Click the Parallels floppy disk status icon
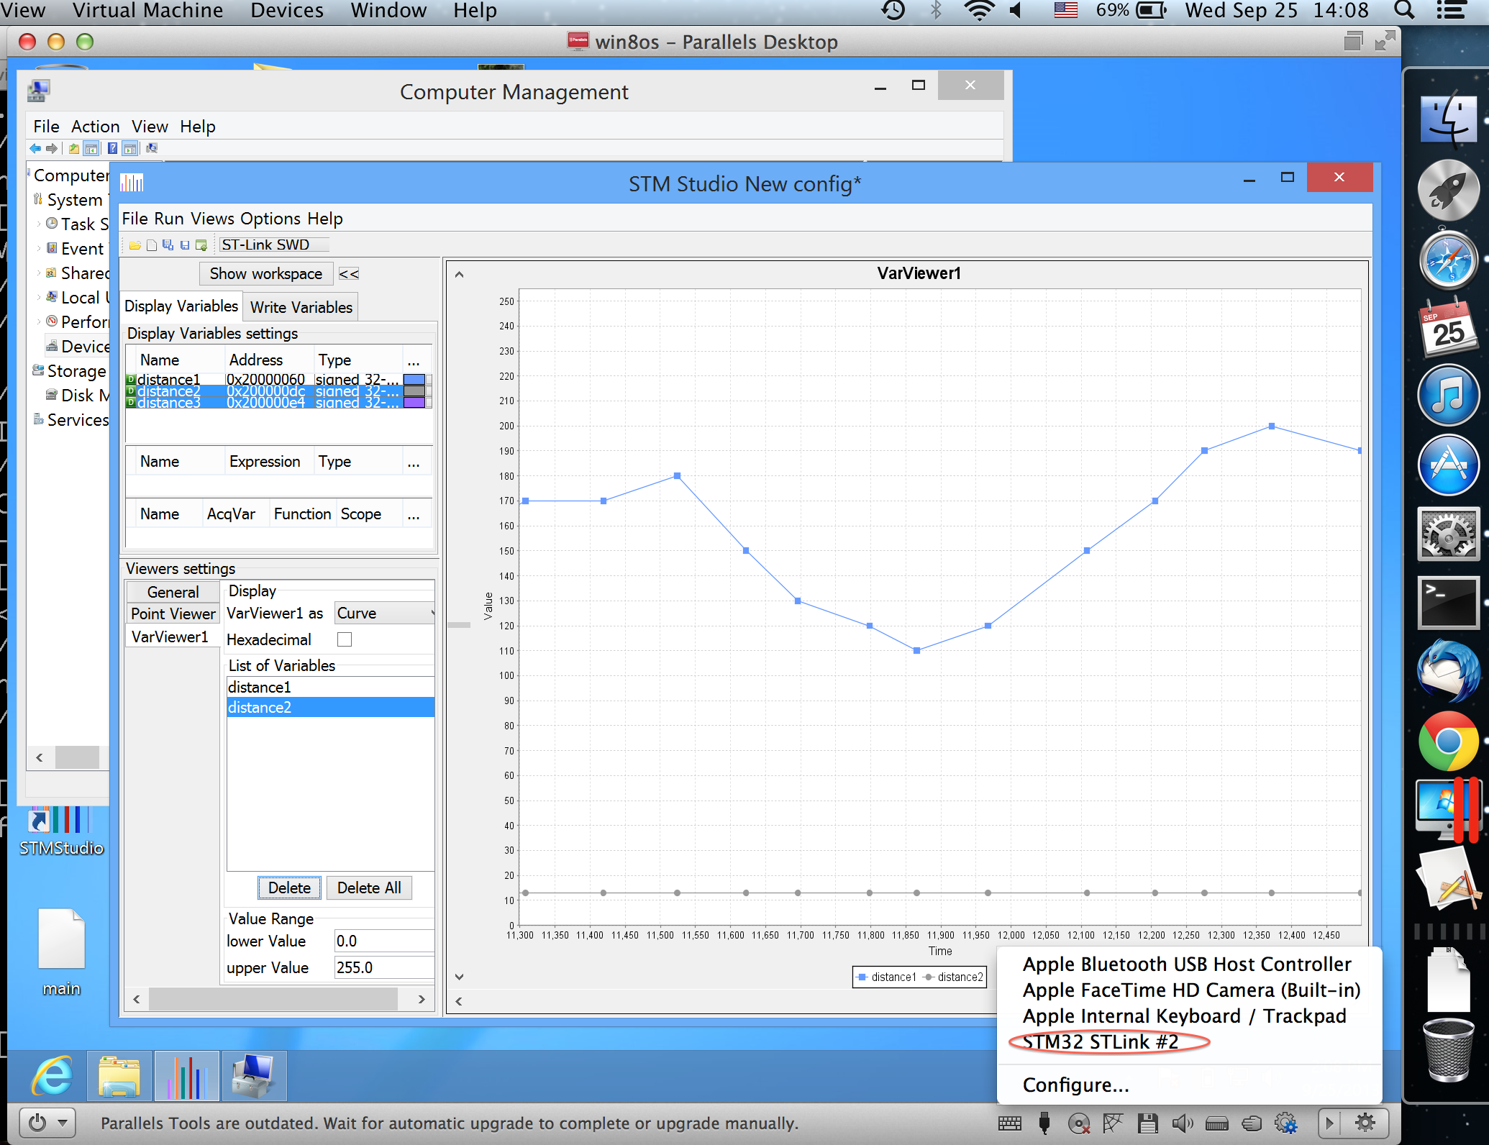1489x1145 pixels. click(x=1147, y=1123)
